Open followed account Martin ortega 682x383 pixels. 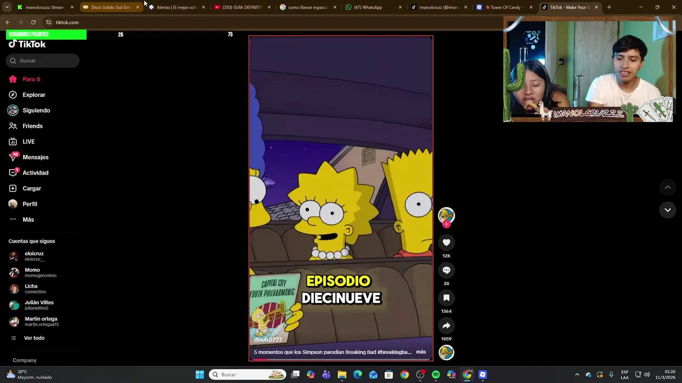(x=34, y=321)
